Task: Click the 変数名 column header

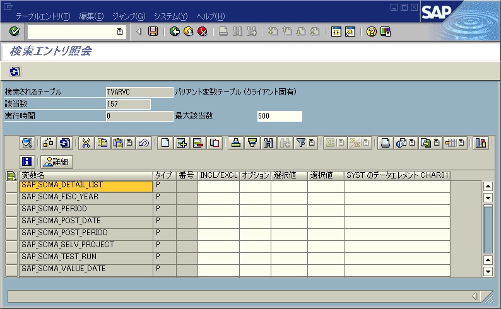Action: point(85,175)
